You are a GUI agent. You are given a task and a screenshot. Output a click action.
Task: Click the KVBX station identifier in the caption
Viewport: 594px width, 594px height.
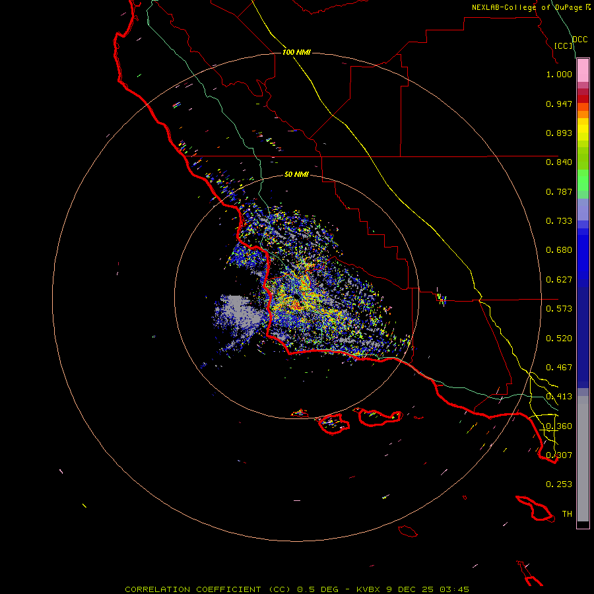click(x=370, y=589)
